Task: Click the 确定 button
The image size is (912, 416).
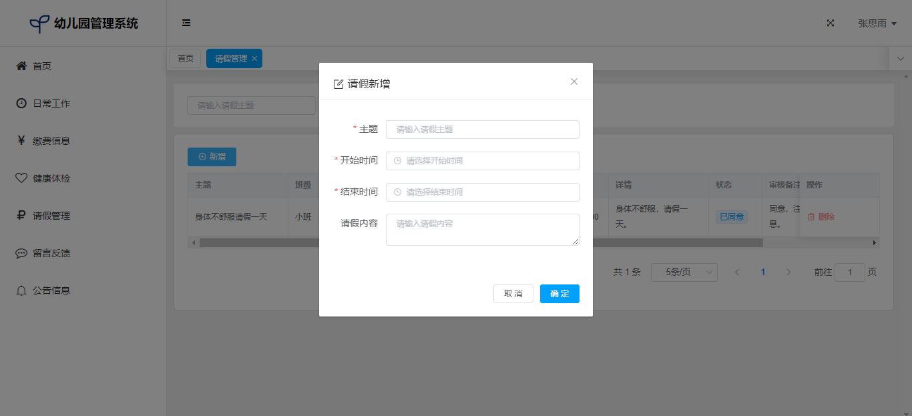Action: [559, 294]
